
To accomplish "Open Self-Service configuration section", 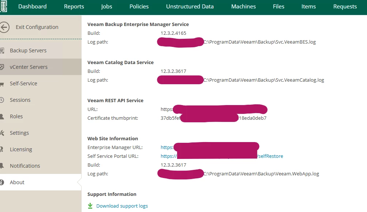I will 41,83.
